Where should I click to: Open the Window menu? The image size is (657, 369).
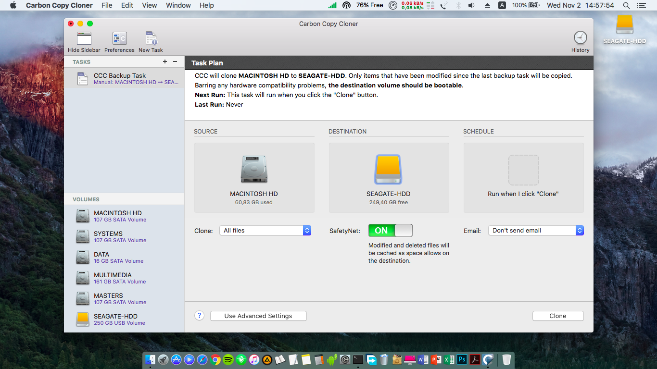tap(178, 5)
